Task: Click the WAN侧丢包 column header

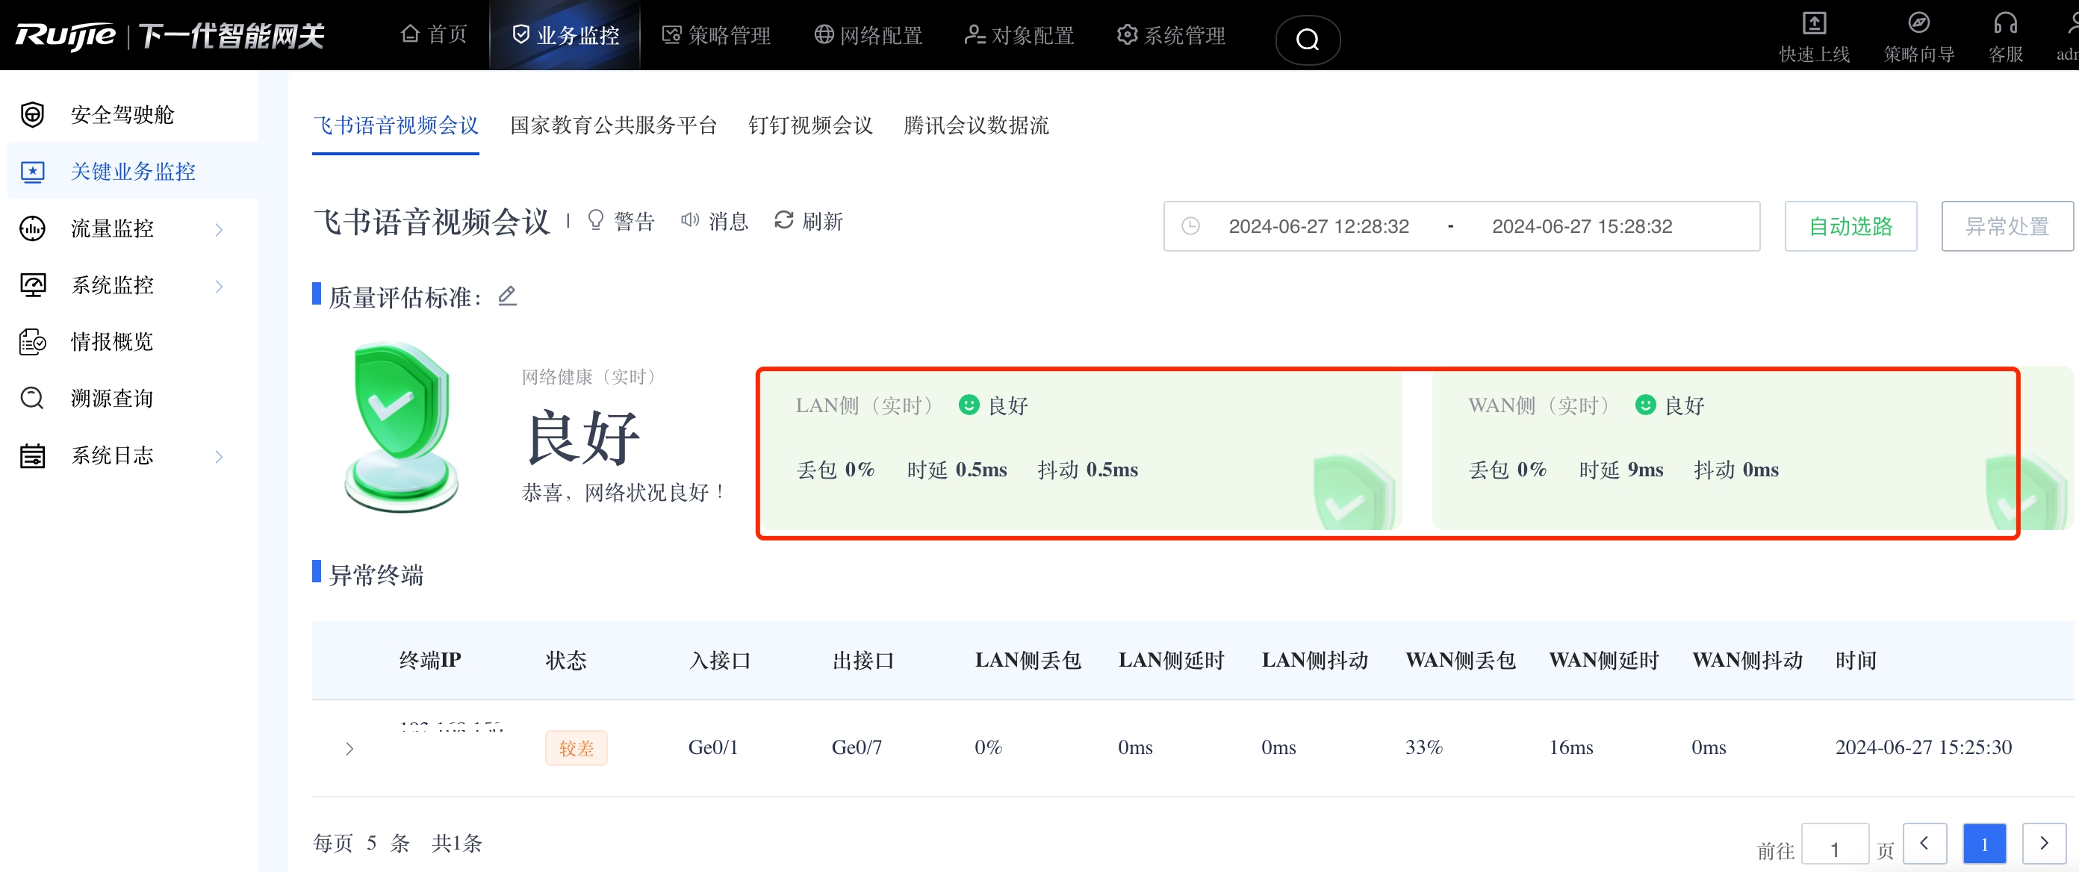Action: pos(1460,661)
